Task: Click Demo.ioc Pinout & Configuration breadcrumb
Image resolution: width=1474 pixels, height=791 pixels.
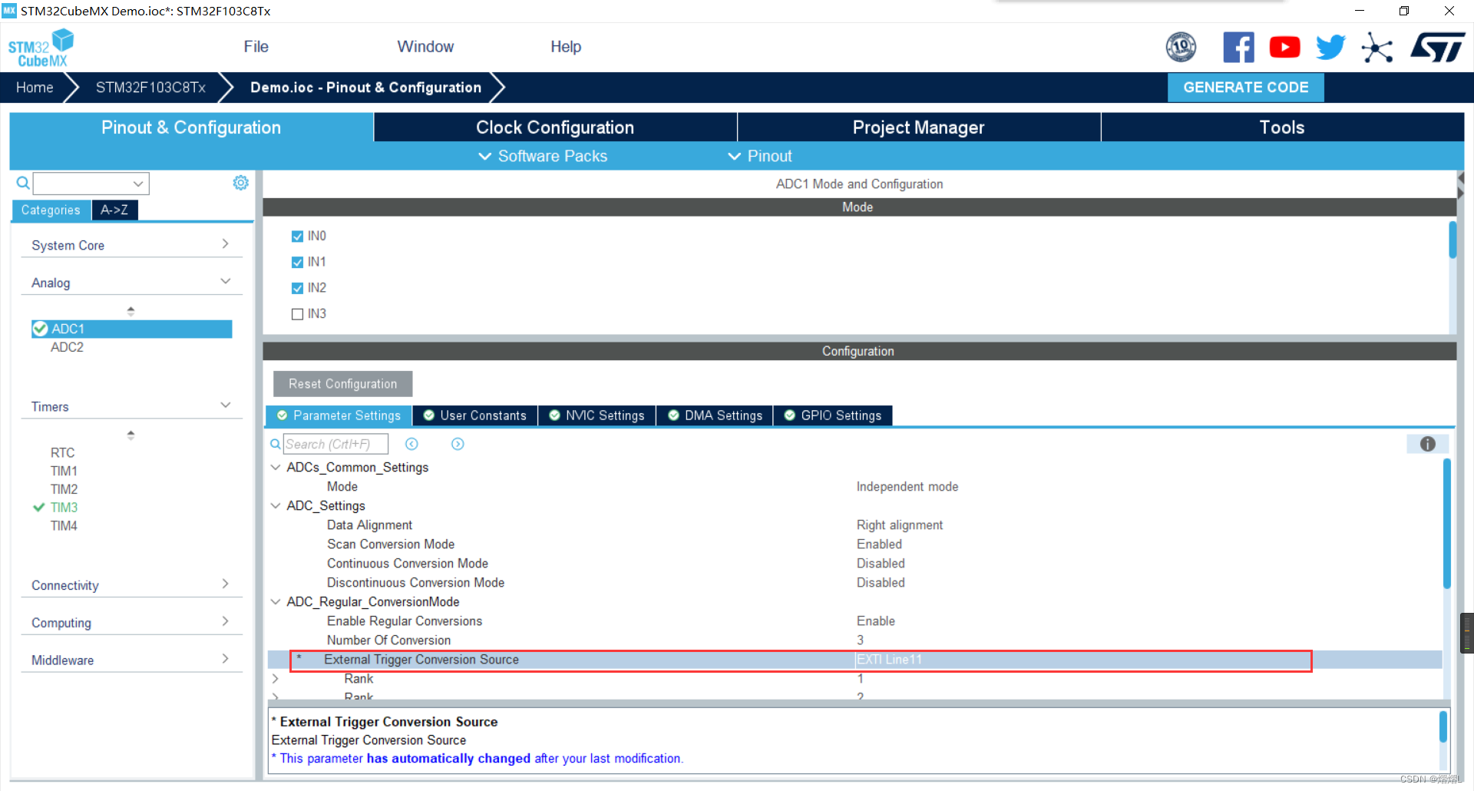Action: (x=365, y=88)
